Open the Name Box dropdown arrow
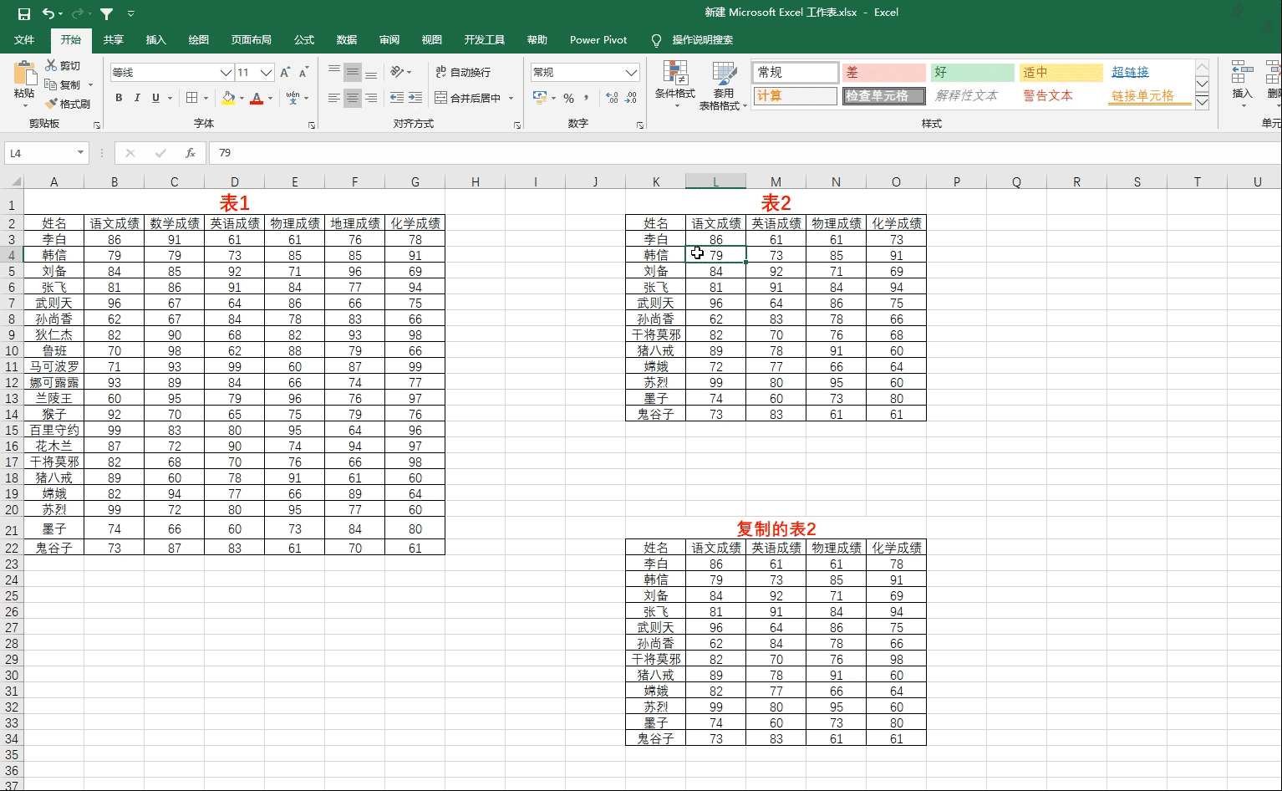 pyautogui.click(x=81, y=153)
